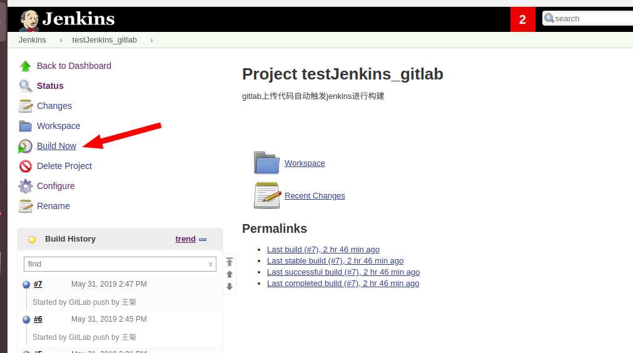This screenshot has height=353, width=633.
Task: Click the red Delete Project icon
Action: pos(26,166)
